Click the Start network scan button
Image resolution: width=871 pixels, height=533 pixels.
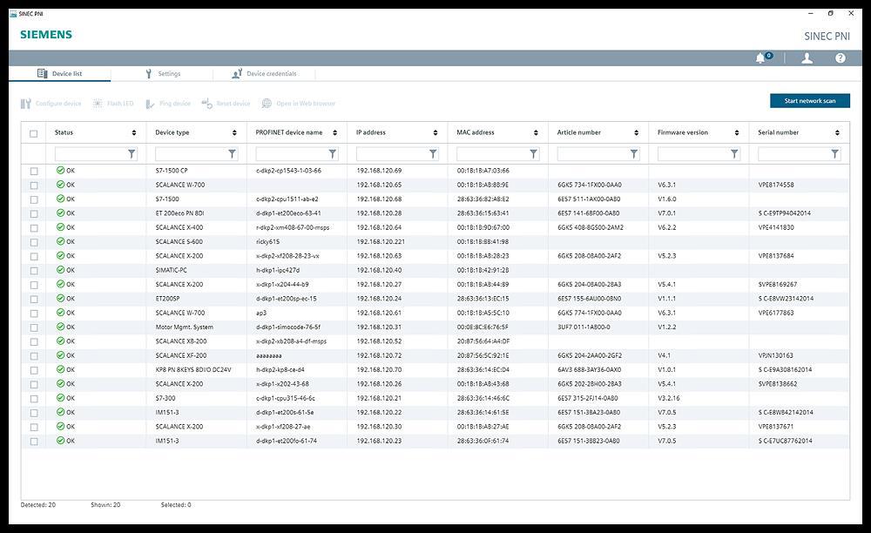click(810, 100)
